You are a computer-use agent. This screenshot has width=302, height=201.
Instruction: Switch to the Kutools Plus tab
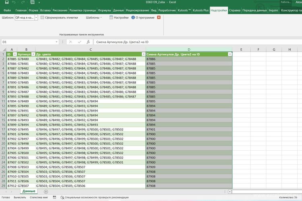[201, 10]
